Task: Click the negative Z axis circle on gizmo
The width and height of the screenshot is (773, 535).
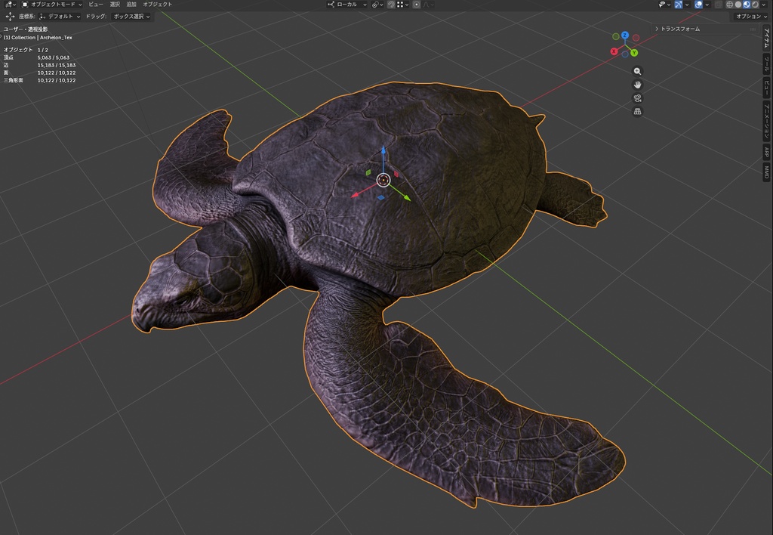Action: point(625,54)
